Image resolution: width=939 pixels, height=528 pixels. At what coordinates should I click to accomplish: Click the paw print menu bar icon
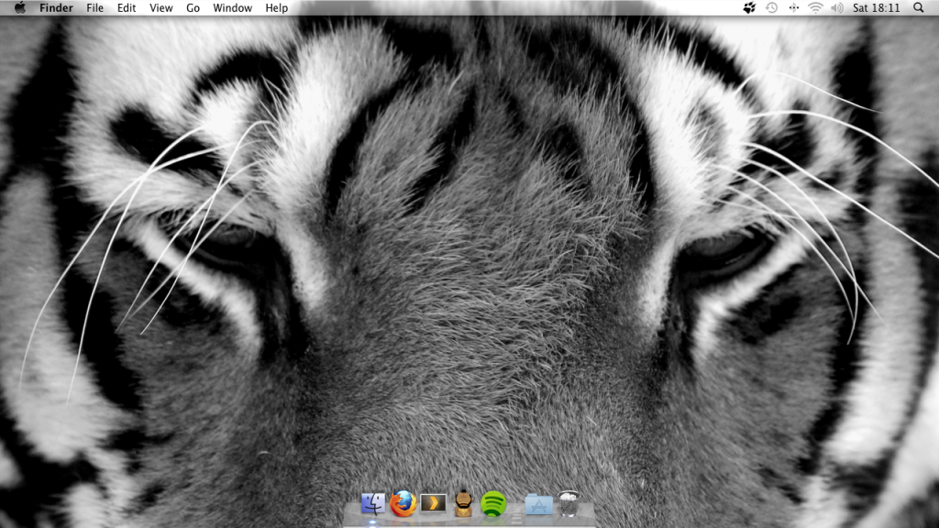pos(750,7)
